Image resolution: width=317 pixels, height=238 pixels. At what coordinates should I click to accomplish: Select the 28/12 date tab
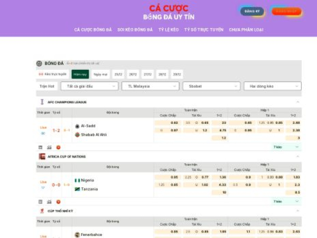[162, 74]
